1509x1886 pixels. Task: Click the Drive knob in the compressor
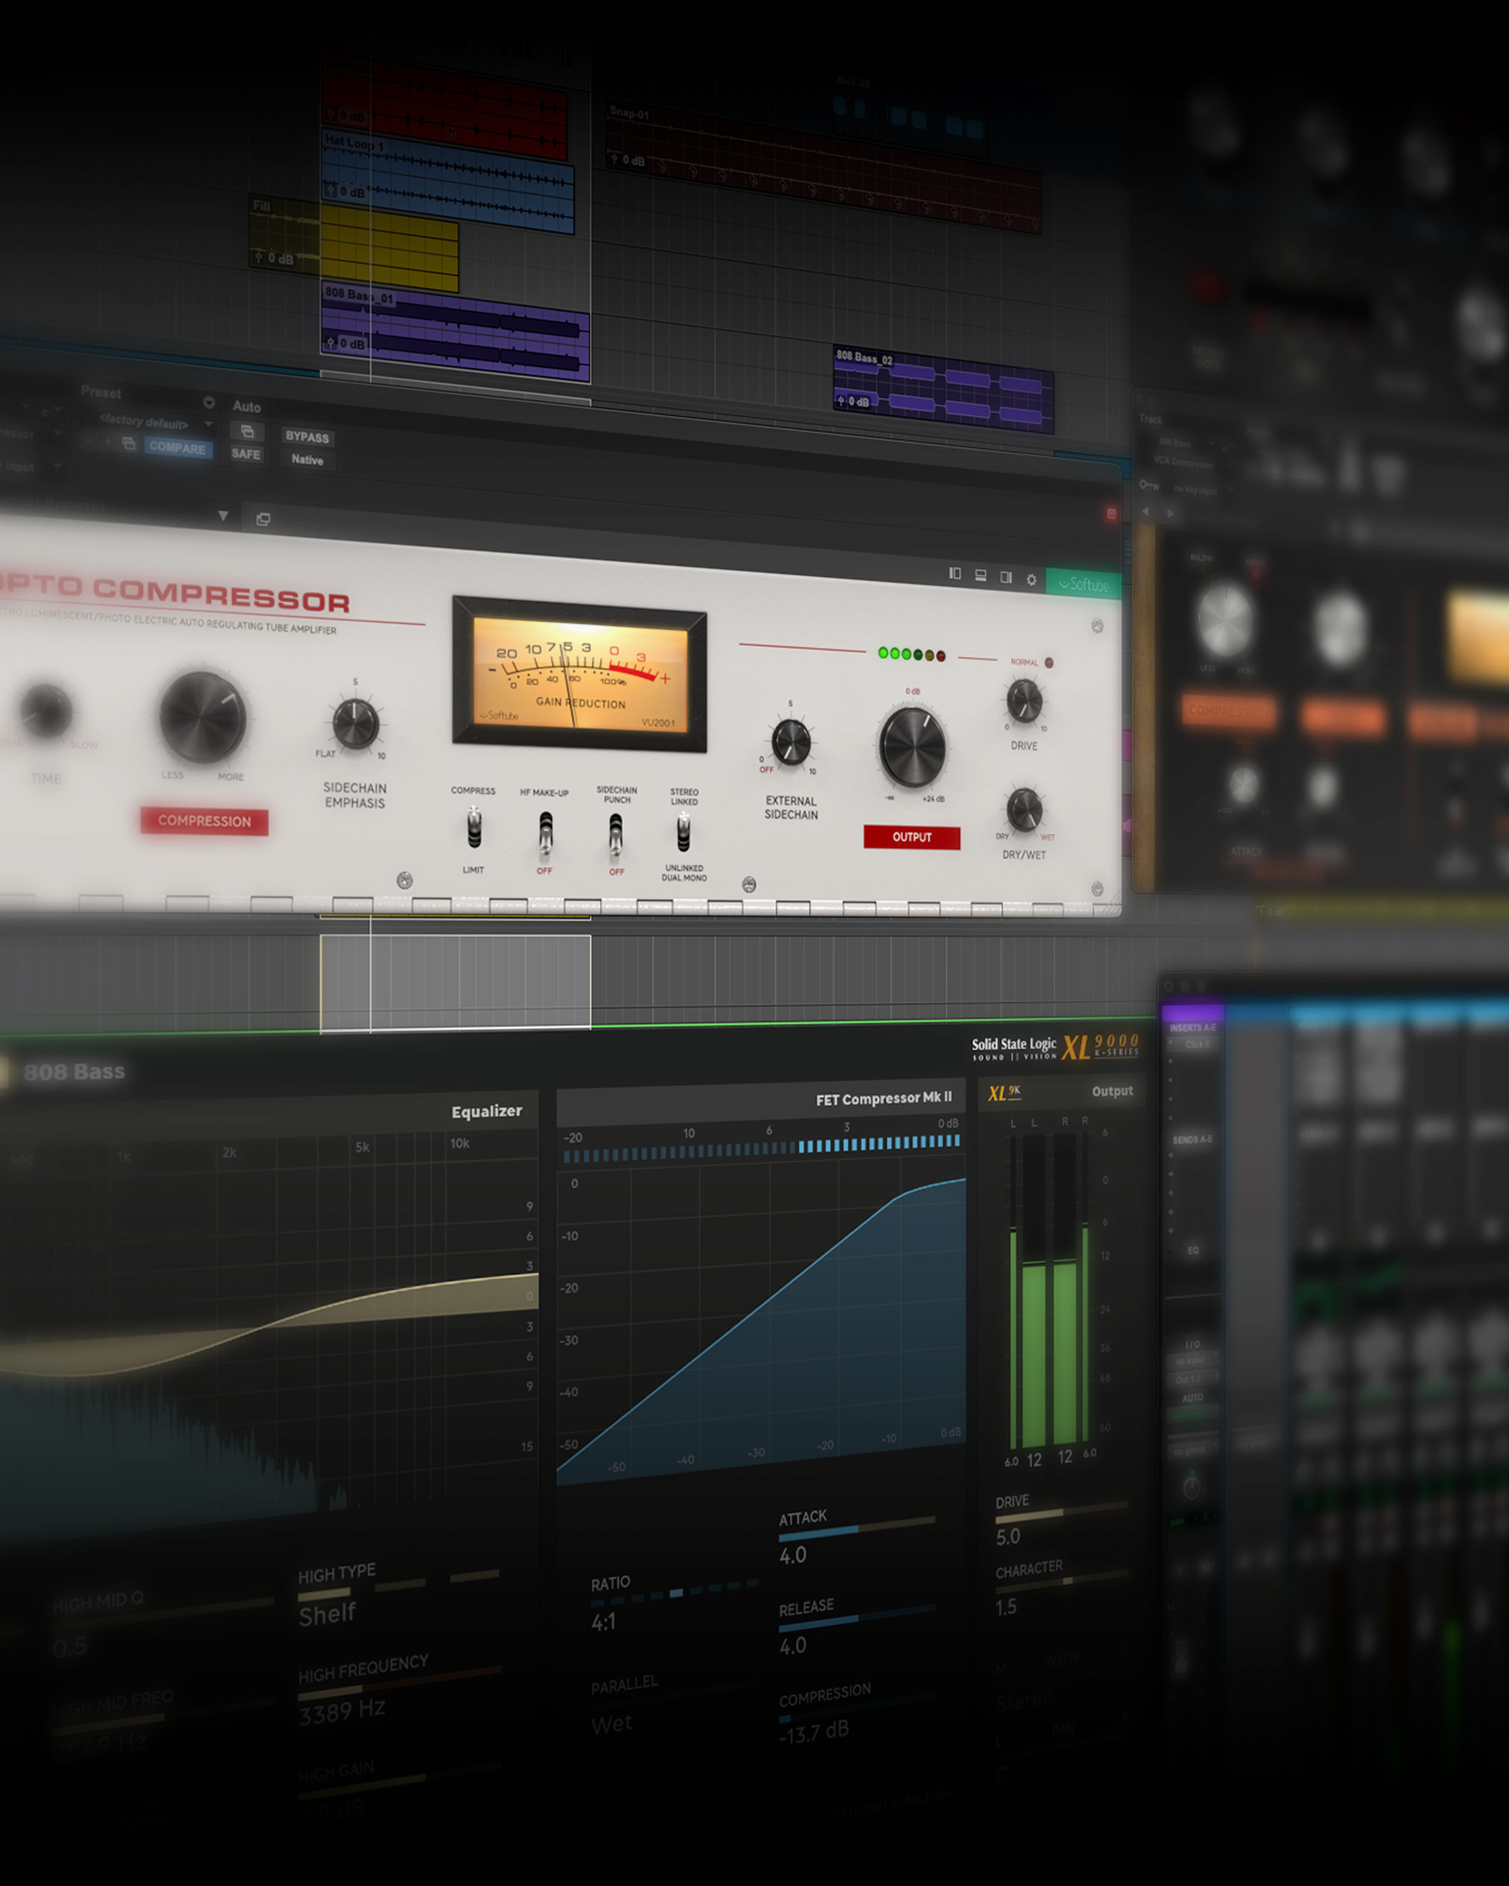[1024, 701]
